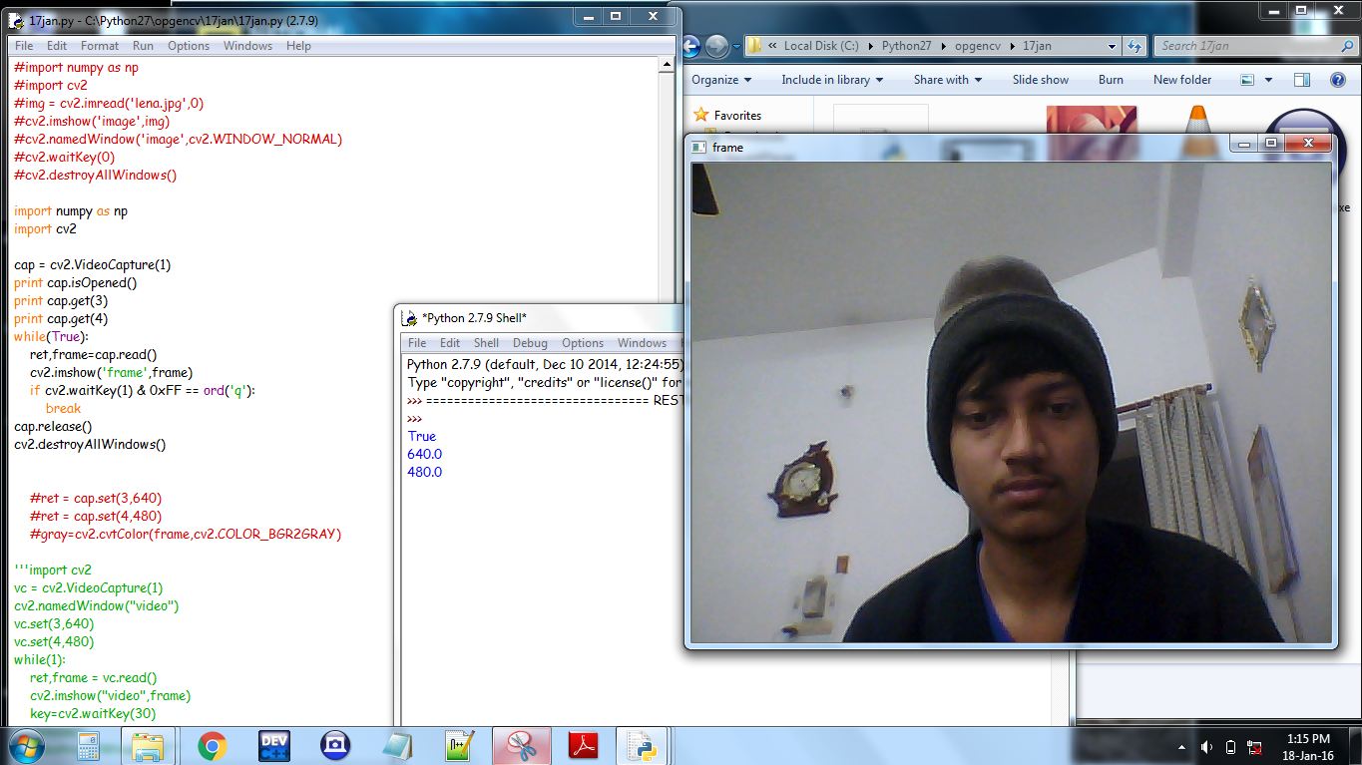The width and height of the screenshot is (1362, 765).
Task: Open Notepad from the taskbar
Action: pos(398,745)
